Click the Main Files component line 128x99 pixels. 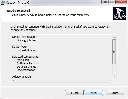[x=23, y=60]
